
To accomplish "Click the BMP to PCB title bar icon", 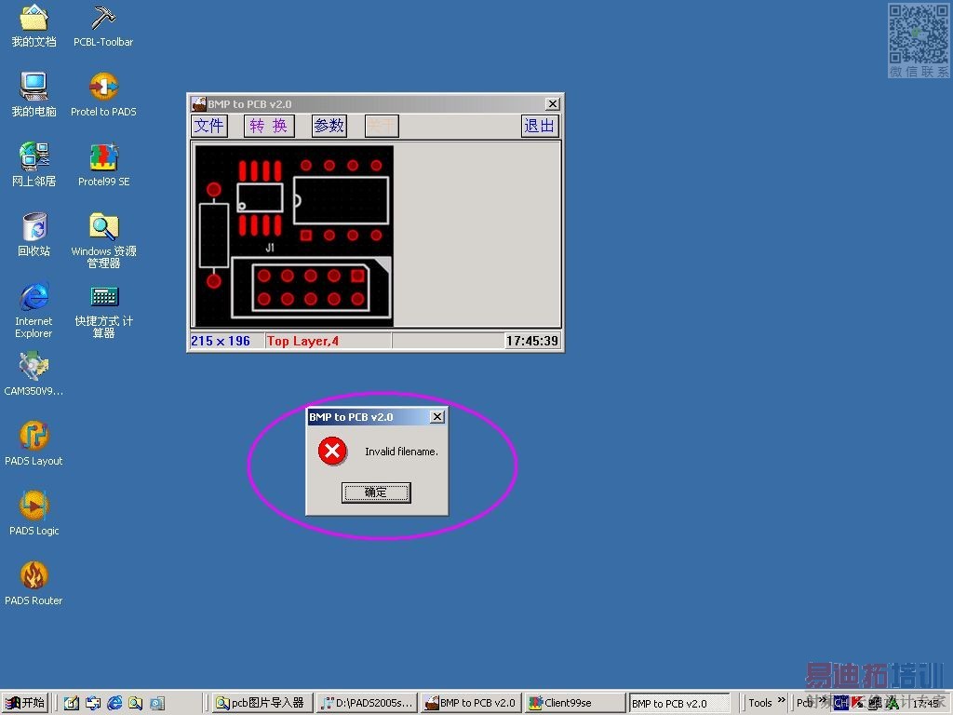I will pos(199,104).
